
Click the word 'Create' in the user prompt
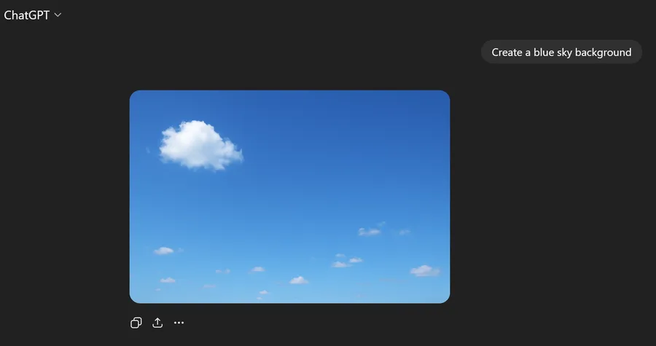point(507,52)
